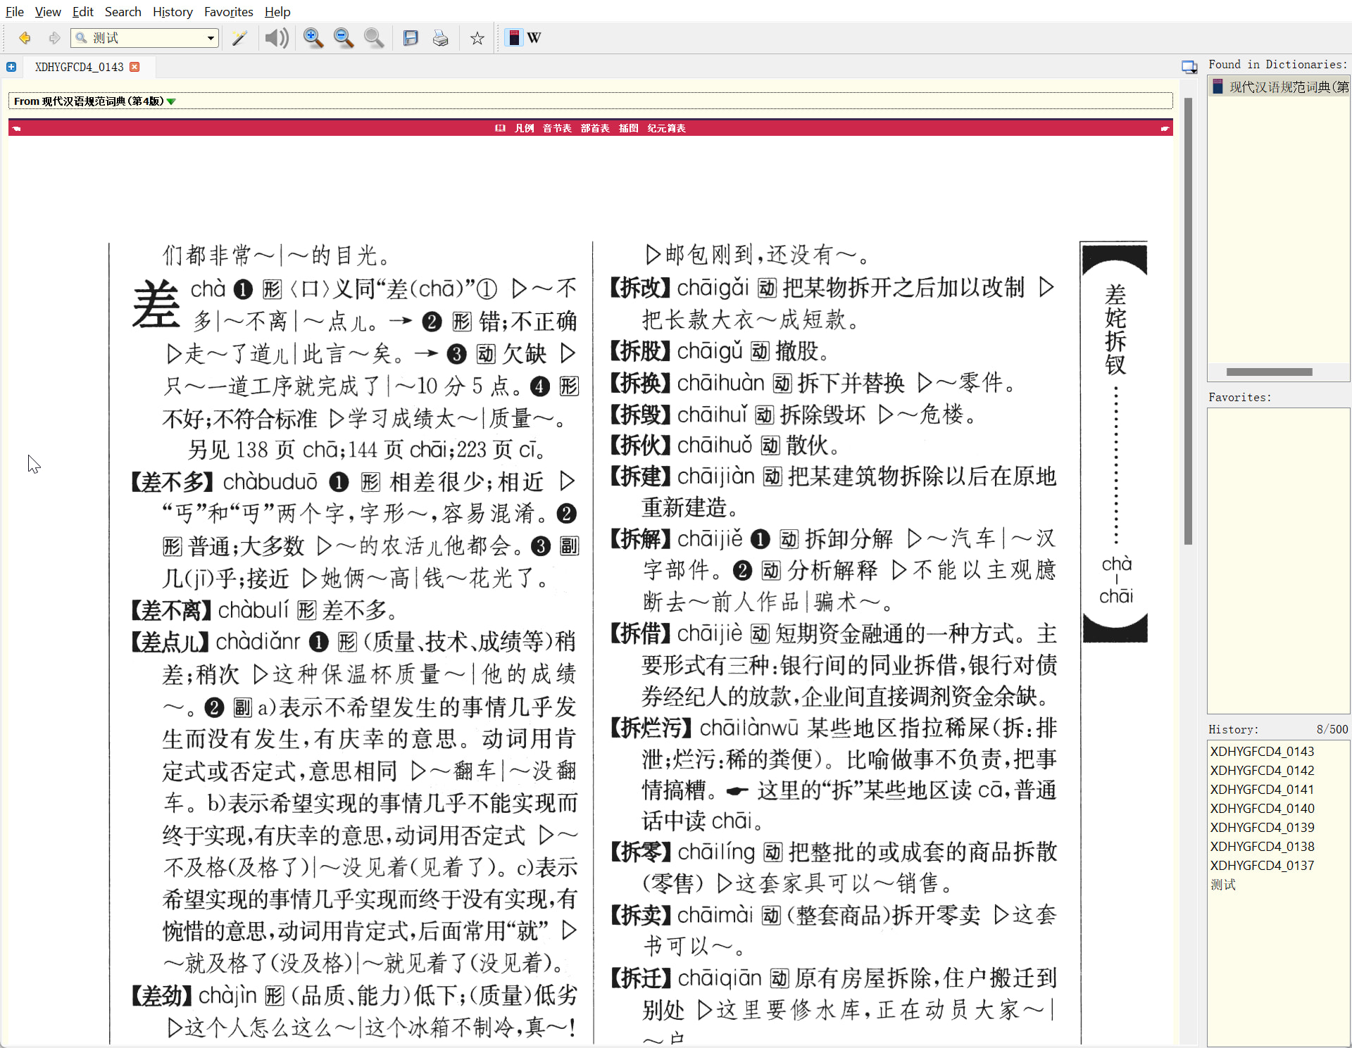Save the article with the floppy disk icon

(x=411, y=38)
